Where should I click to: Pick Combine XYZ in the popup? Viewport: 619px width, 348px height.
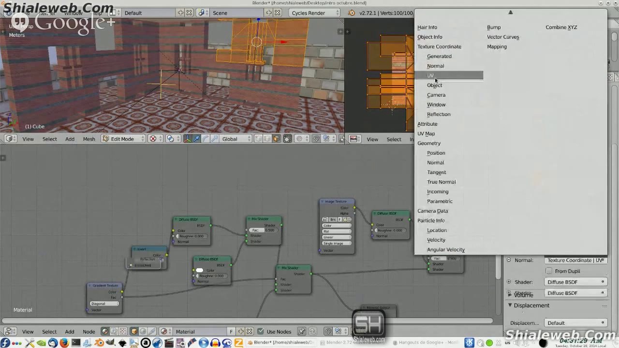[561, 27]
